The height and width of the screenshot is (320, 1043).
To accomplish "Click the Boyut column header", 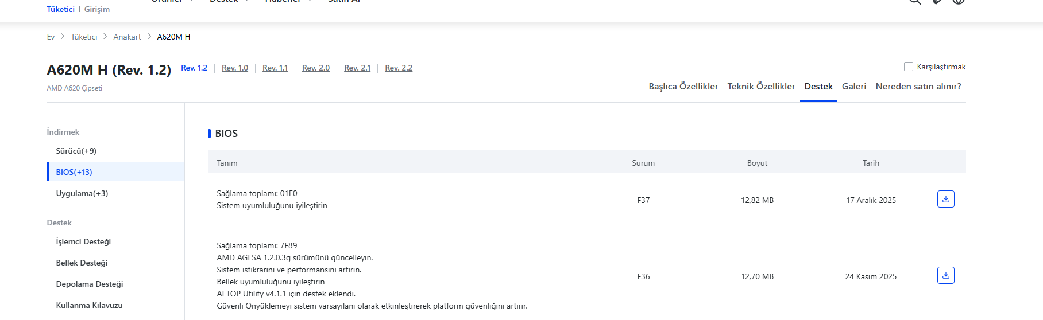I will 757,163.
